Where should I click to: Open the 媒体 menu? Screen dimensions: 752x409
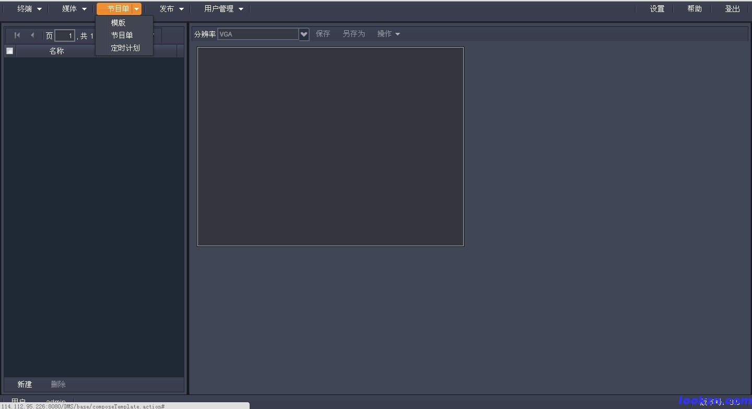[x=74, y=9]
